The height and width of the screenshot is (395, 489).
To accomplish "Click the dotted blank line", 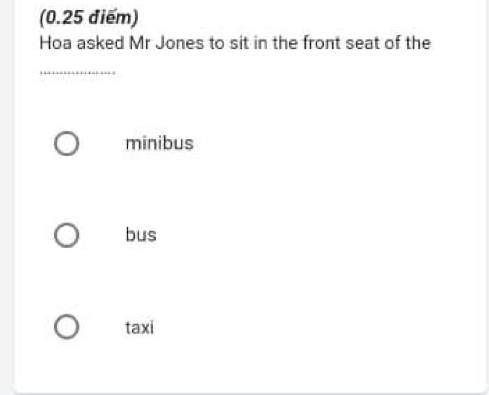I will tap(77, 73).
